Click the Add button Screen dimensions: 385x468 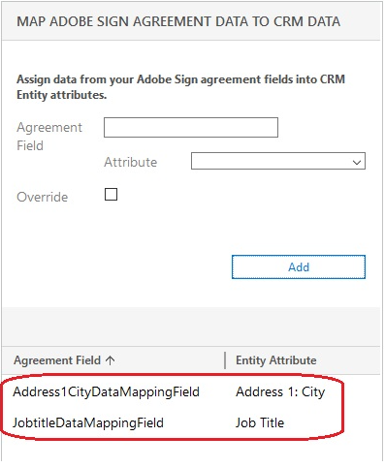click(x=299, y=267)
